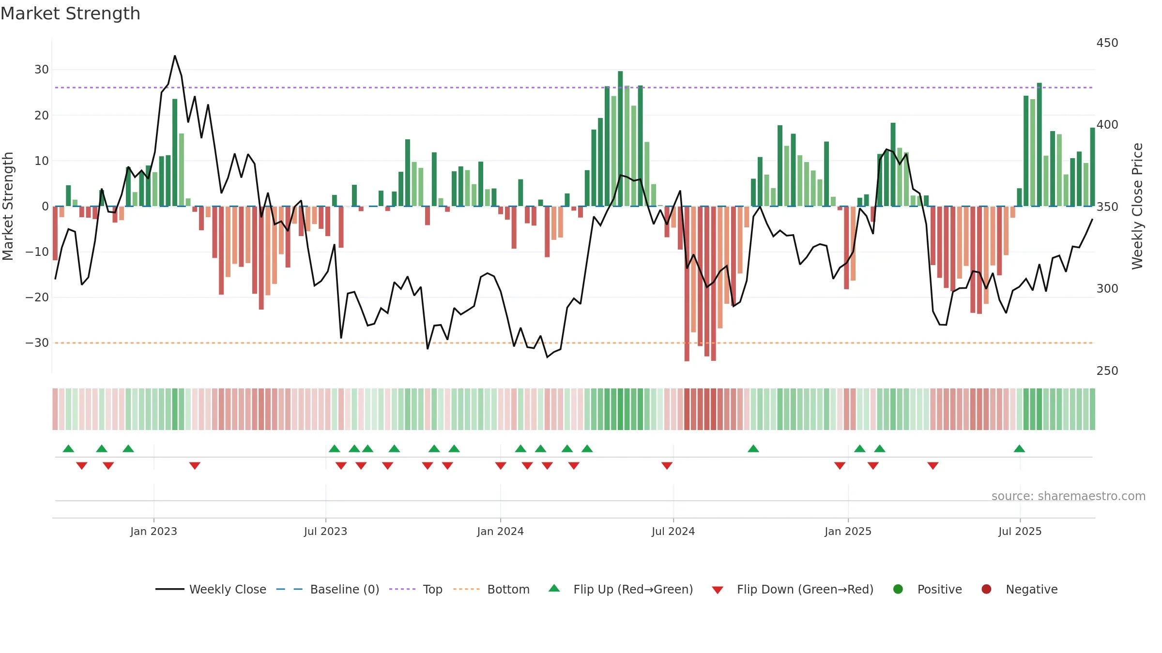Click the 400 price axis tick
Image resolution: width=1162 pixels, height=653 pixels.
pyautogui.click(x=1107, y=125)
